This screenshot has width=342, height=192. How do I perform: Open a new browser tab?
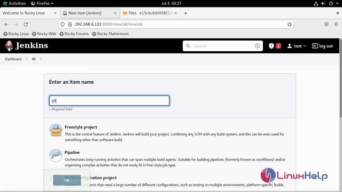[185, 13]
